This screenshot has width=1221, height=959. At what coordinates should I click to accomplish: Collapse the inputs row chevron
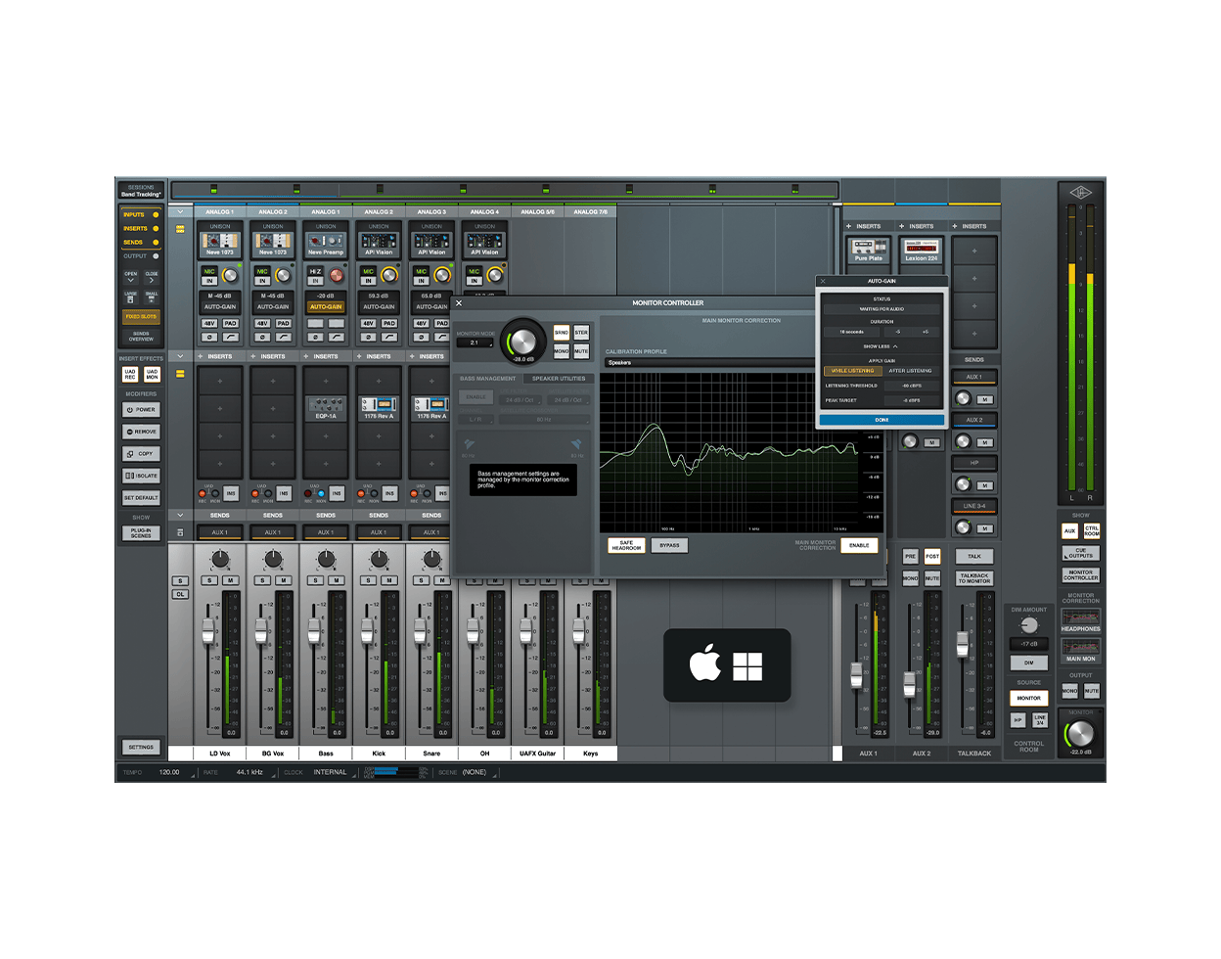(x=180, y=211)
